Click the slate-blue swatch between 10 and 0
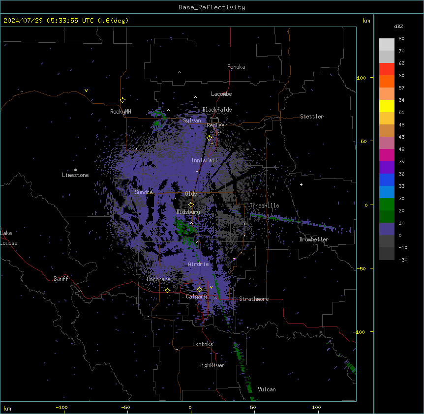 [x=387, y=229]
